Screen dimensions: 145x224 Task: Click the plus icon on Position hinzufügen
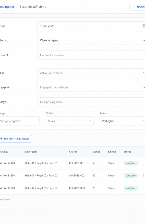(1, 139)
